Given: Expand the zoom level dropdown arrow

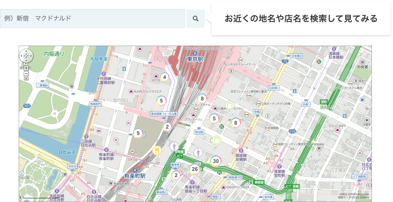Looking at the screenshot, I should pos(26,79).
